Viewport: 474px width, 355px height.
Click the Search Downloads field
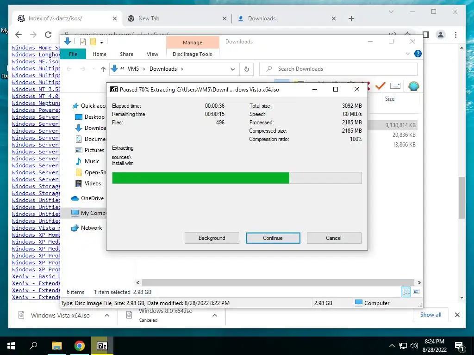coord(338,69)
